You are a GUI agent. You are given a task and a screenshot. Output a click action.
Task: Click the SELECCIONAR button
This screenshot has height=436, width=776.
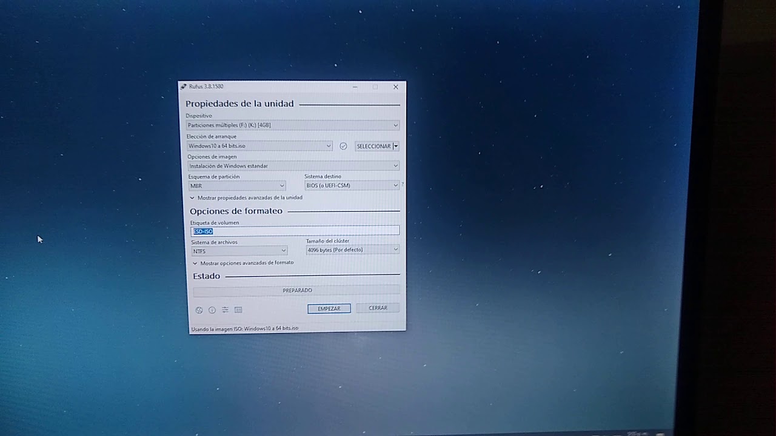click(x=373, y=146)
